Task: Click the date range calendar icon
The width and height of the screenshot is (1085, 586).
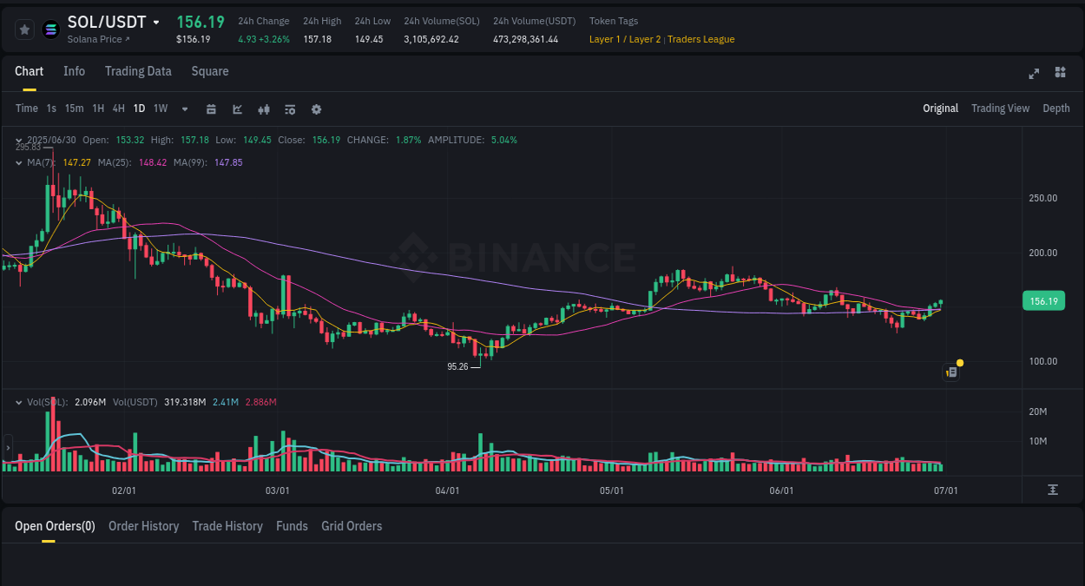Action: pos(211,109)
